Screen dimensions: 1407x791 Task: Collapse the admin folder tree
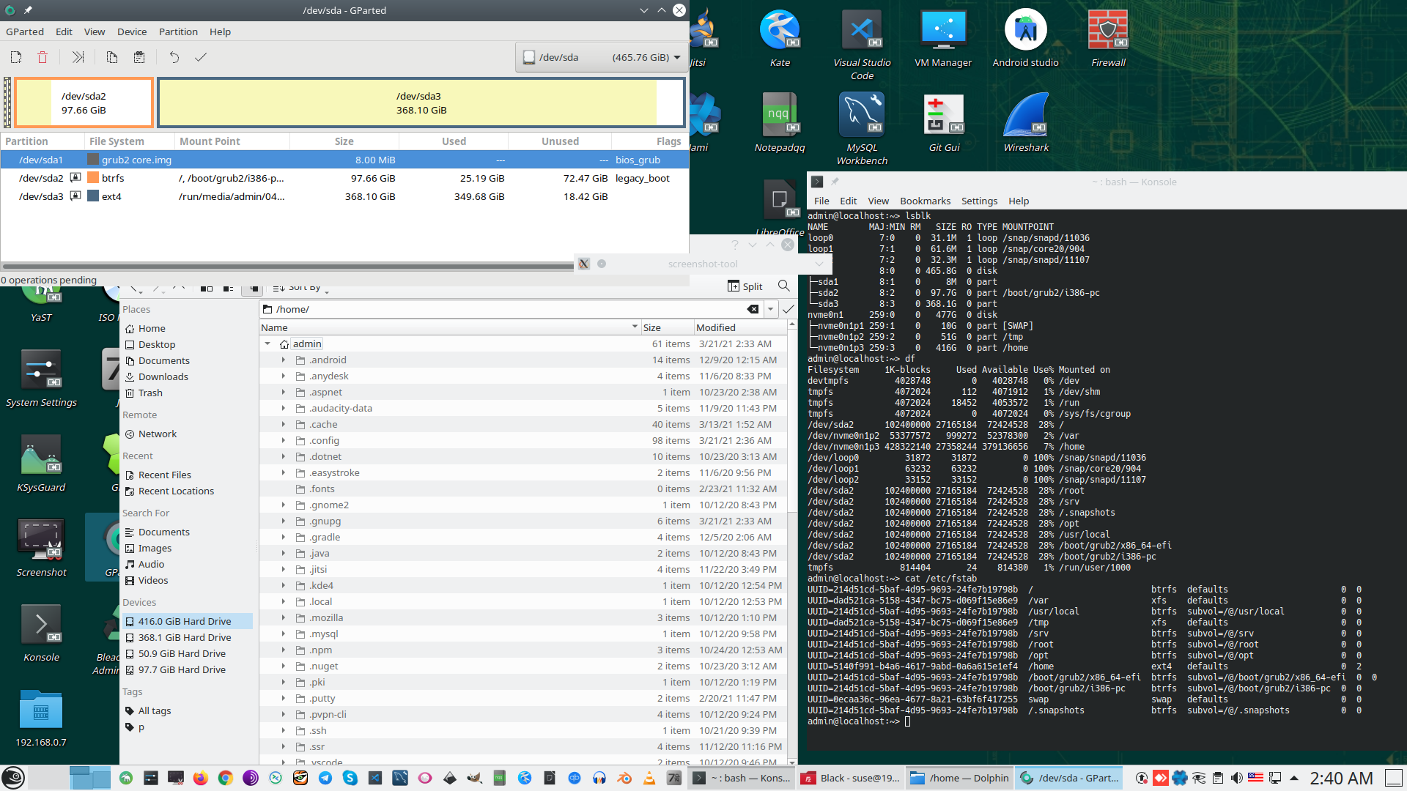pyautogui.click(x=267, y=344)
